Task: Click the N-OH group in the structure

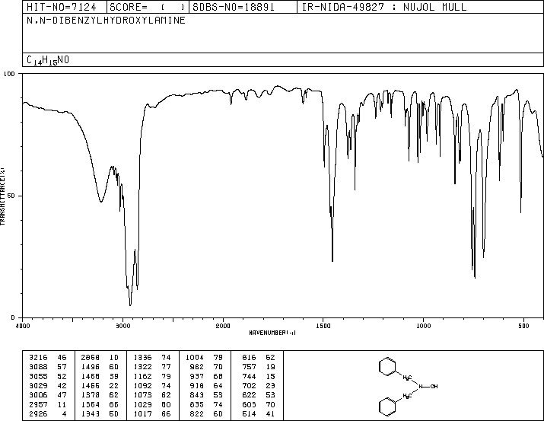Action: point(428,386)
